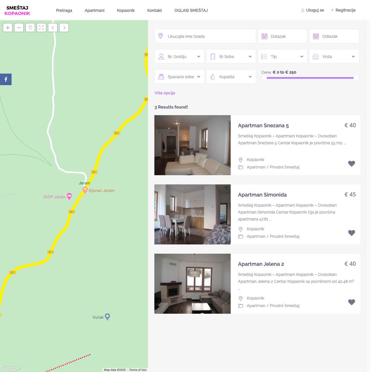Click the Više opcija link
The height and width of the screenshot is (372, 370).
pyautogui.click(x=165, y=93)
